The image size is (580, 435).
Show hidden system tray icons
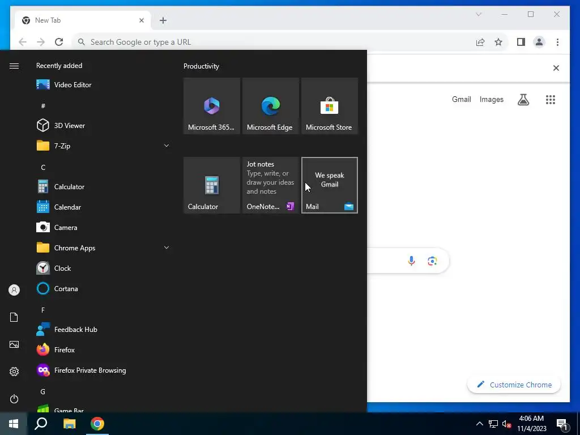[x=479, y=424]
